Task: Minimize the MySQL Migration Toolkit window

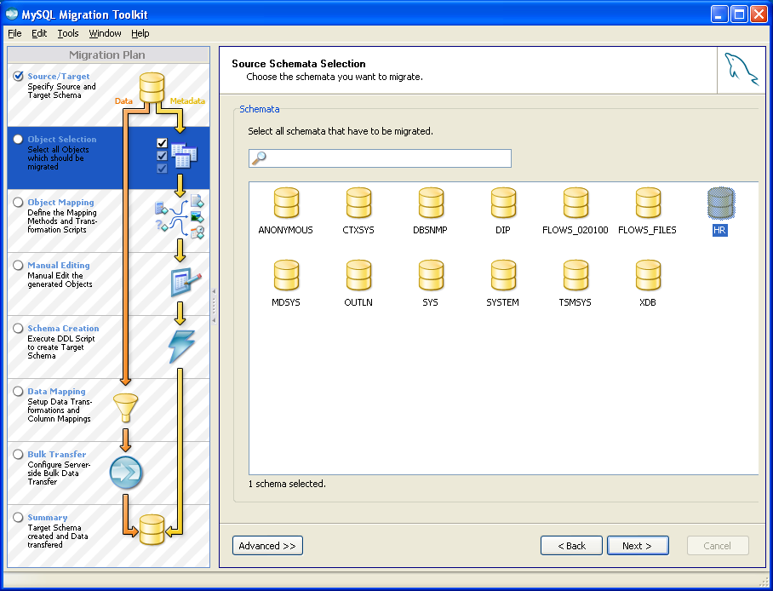Action: click(x=719, y=14)
